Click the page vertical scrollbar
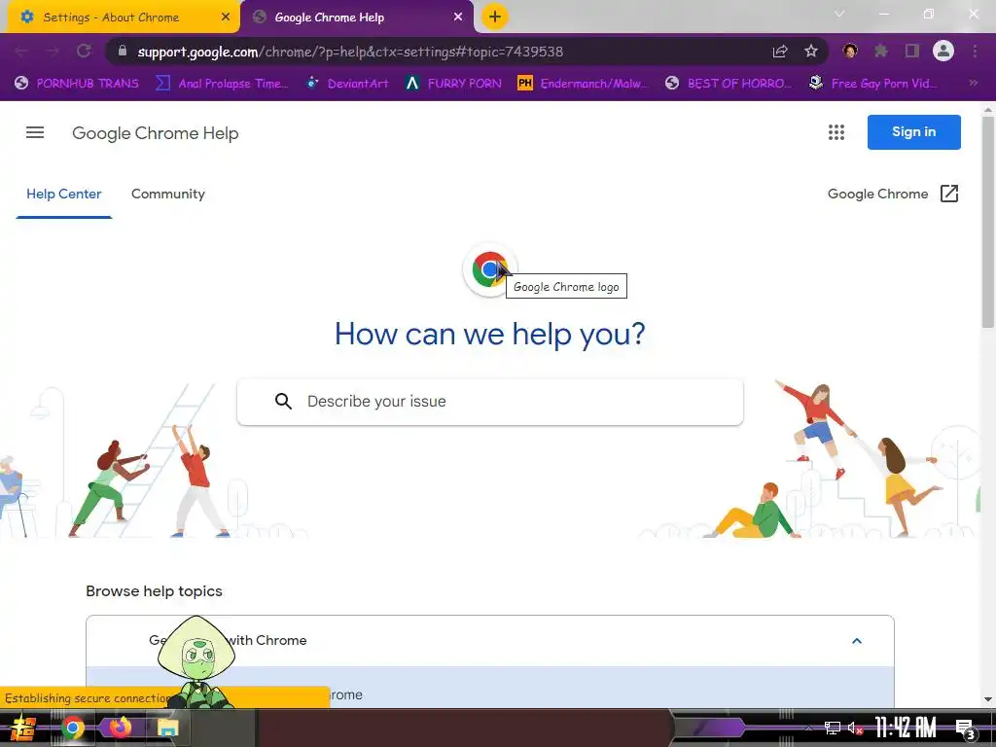This screenshot has width=996, height=747. coord(988,223)
